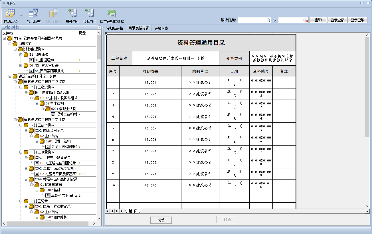Click the folder icon of C5 施工记录
This screenshot has height=234, width=372.
[26, 201]
